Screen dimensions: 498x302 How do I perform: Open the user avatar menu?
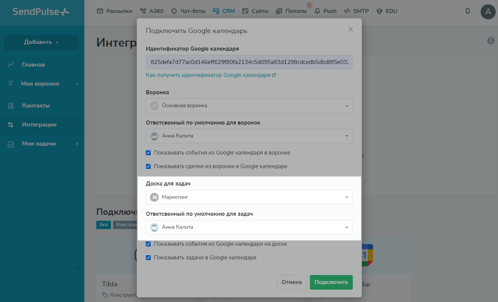488,12
